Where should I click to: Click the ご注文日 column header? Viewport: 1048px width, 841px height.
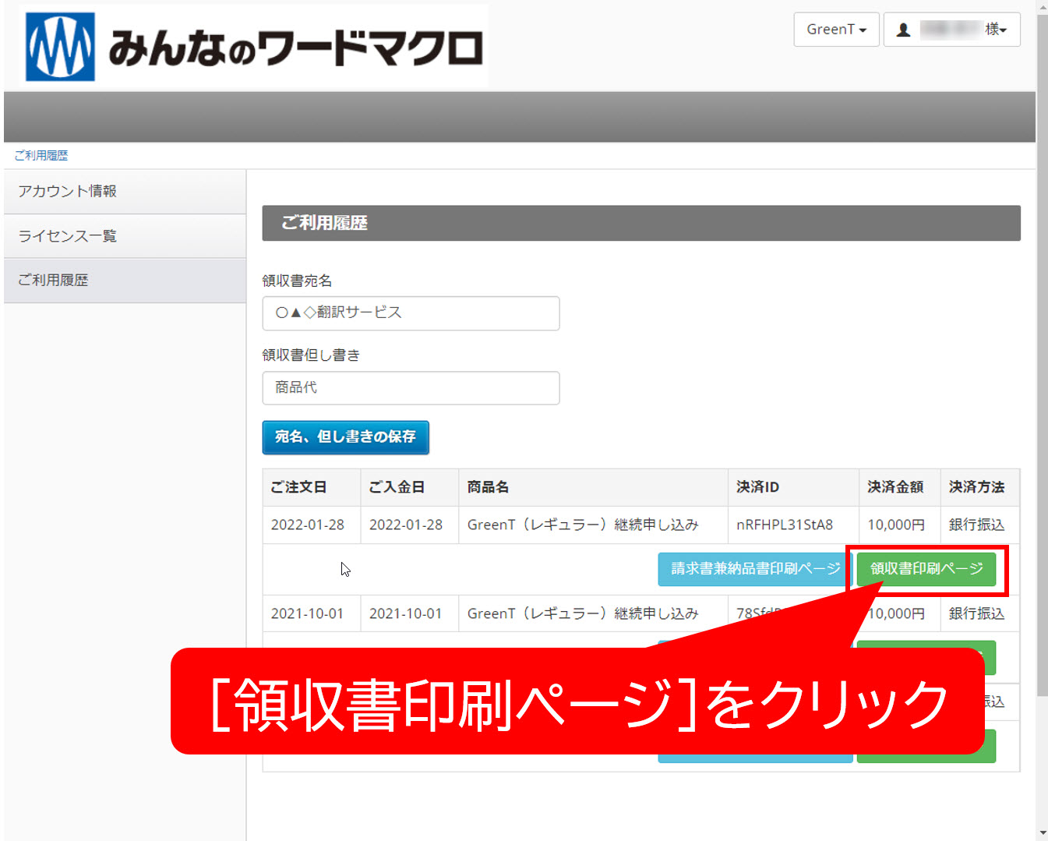(x=299, y=487)
